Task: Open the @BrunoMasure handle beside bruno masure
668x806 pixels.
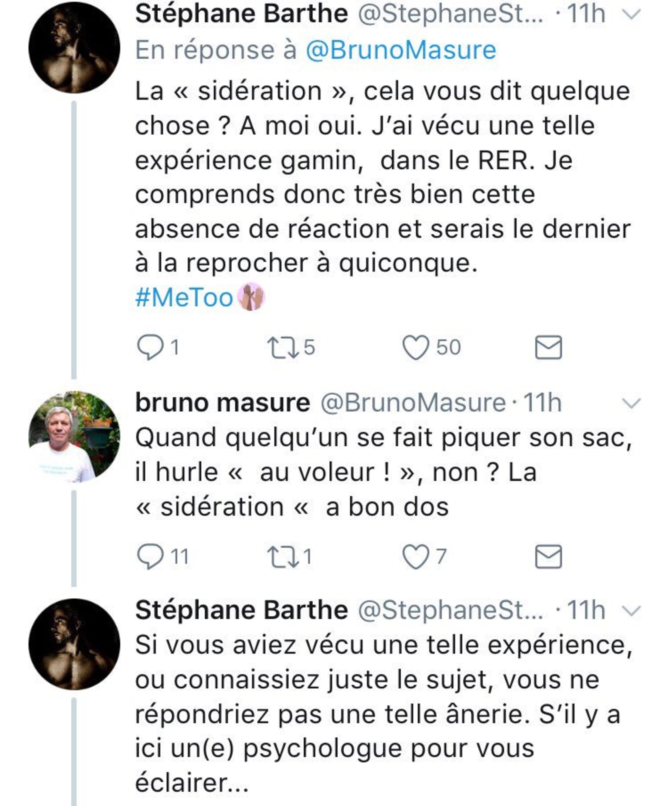Action: [413, 403]
